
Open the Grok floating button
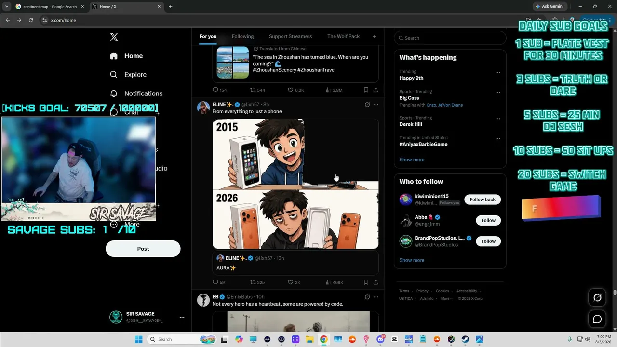(x=597, y=297)
